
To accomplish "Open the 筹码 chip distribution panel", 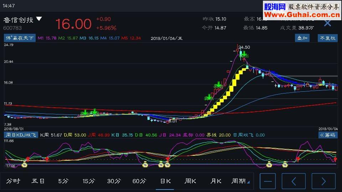I will coord(328,135).
